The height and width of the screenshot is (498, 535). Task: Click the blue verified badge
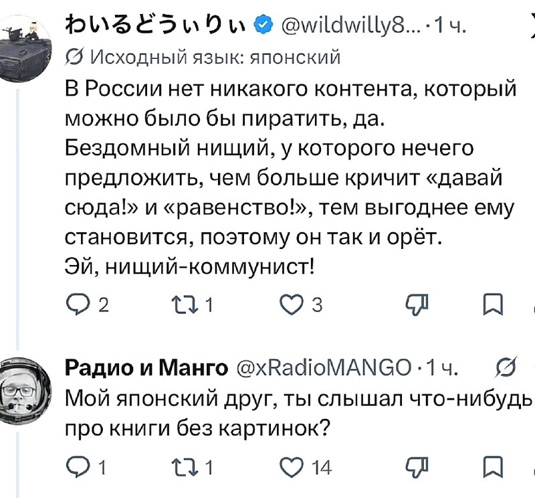[x=263, y=25]
